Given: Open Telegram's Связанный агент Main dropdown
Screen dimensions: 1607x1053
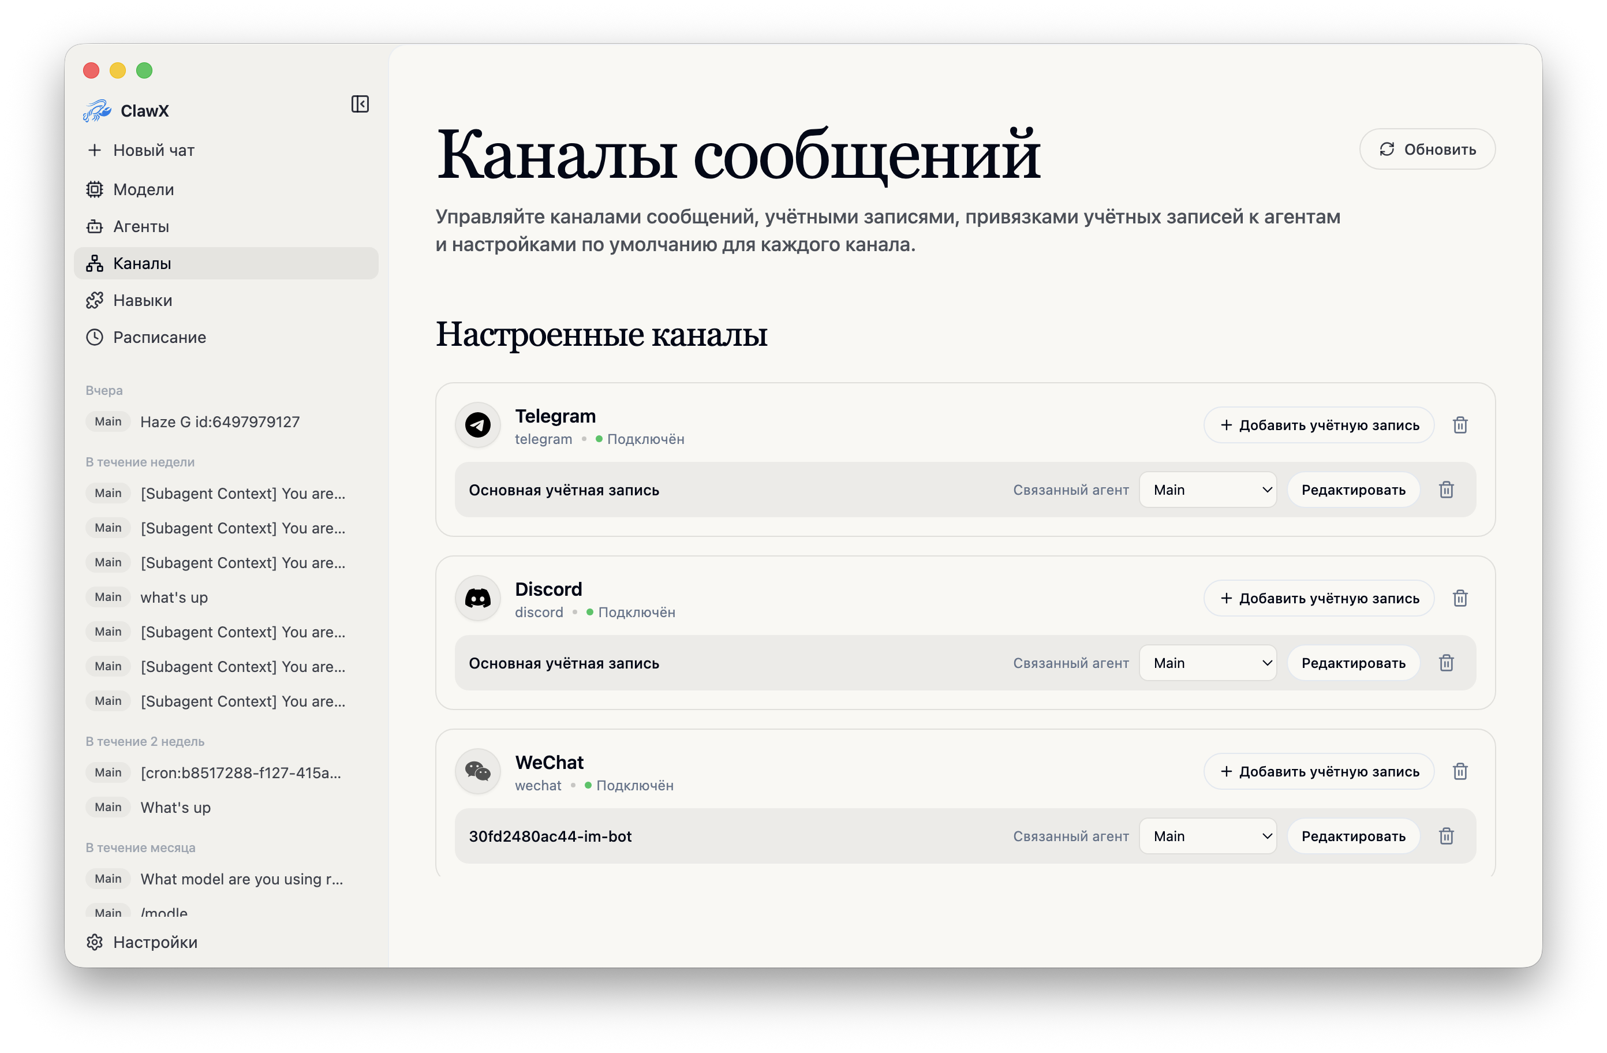Looking at the screenshot, I should [1208, 490].
